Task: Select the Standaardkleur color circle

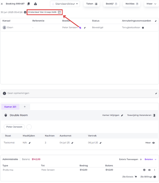Action: click(53, 4)
